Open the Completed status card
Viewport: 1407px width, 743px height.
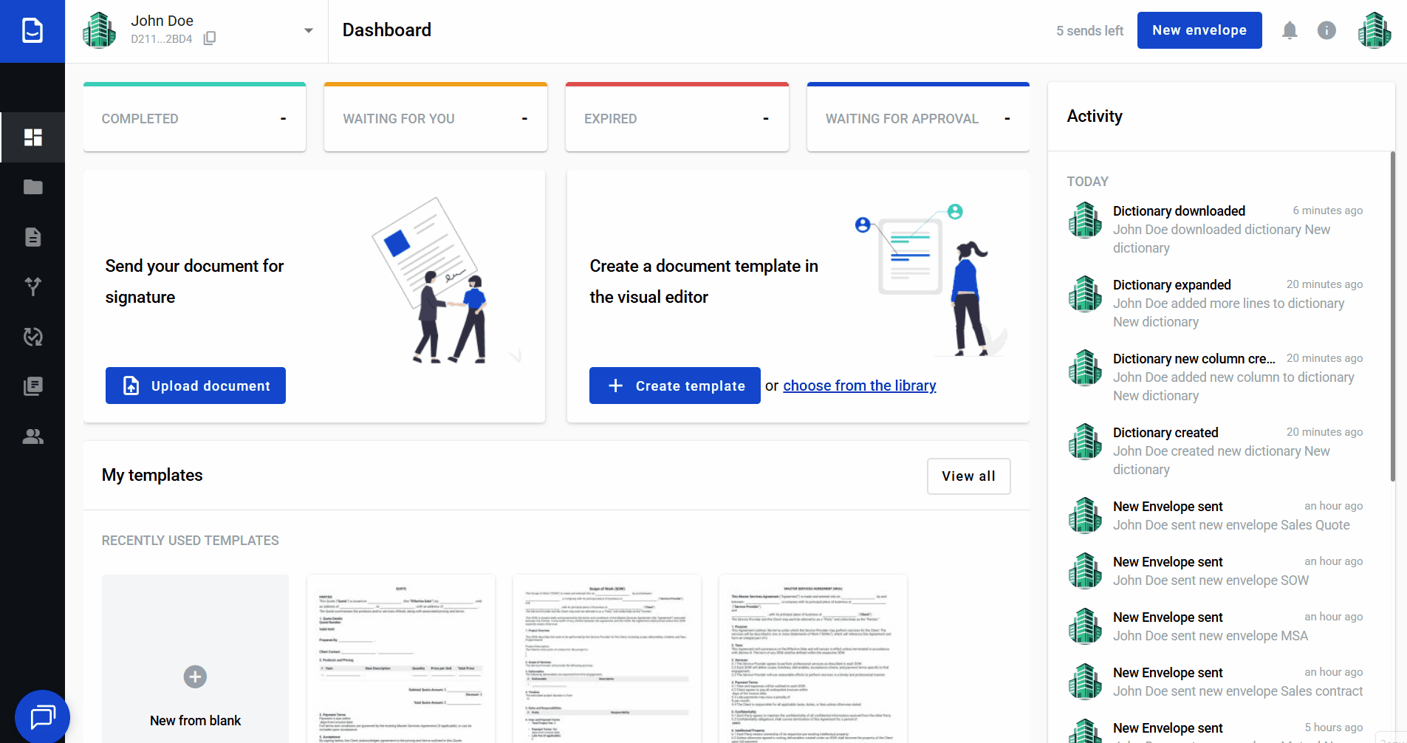(194, 118)
